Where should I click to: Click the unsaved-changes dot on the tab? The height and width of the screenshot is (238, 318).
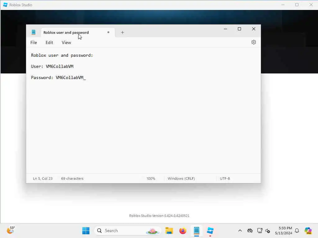click(108, 32)
